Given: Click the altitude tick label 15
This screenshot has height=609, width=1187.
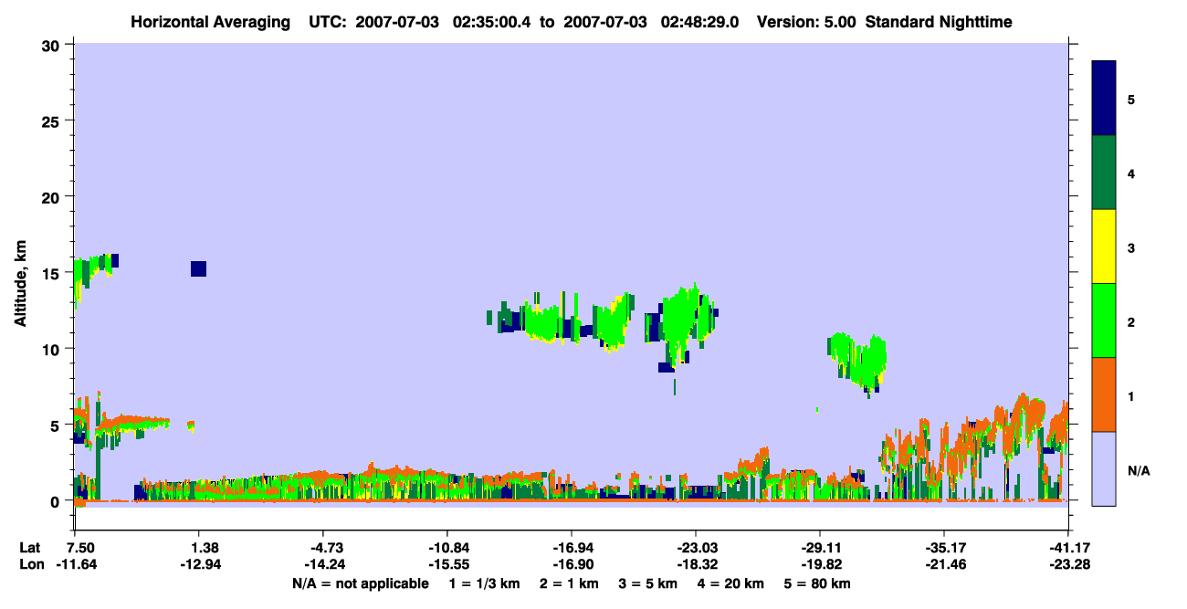Looking at the screenshot, I should coord(53,273).
